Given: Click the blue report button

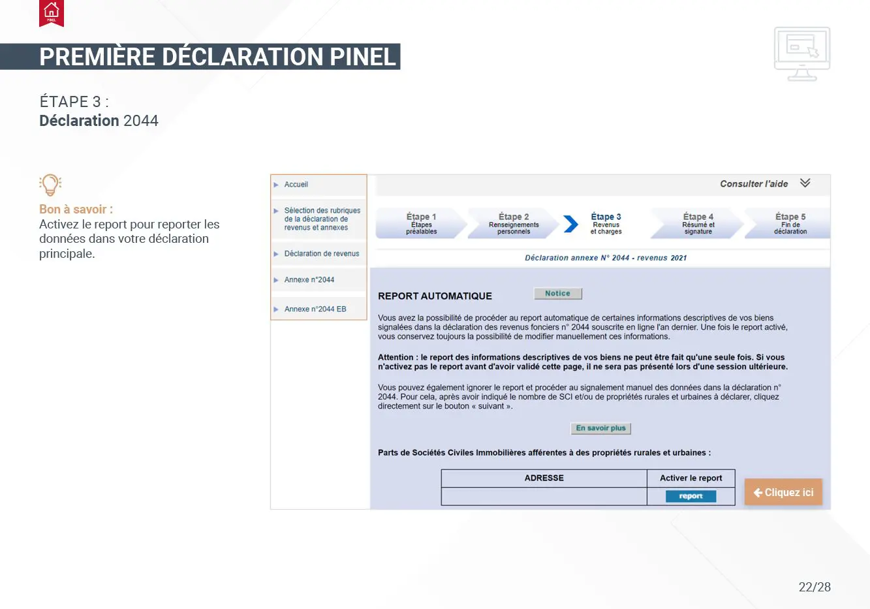Looking at the screenshot, I should [x=691, y=497].
